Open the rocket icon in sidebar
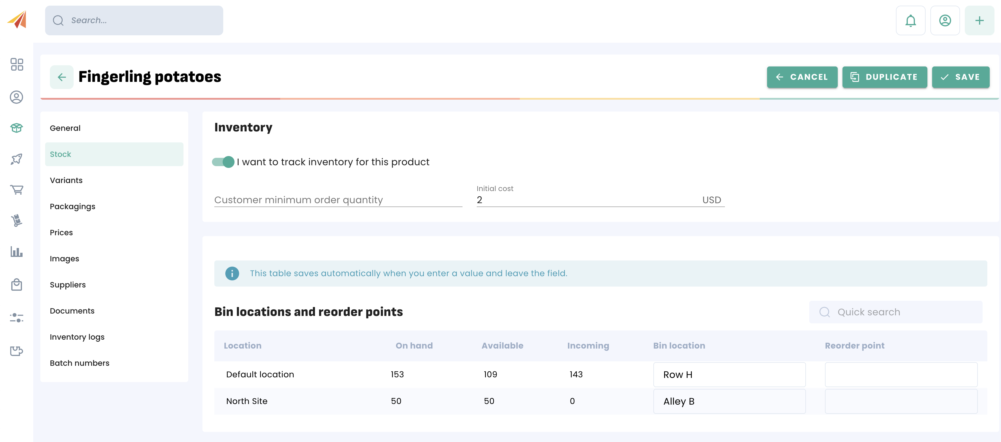 [17, 158]
